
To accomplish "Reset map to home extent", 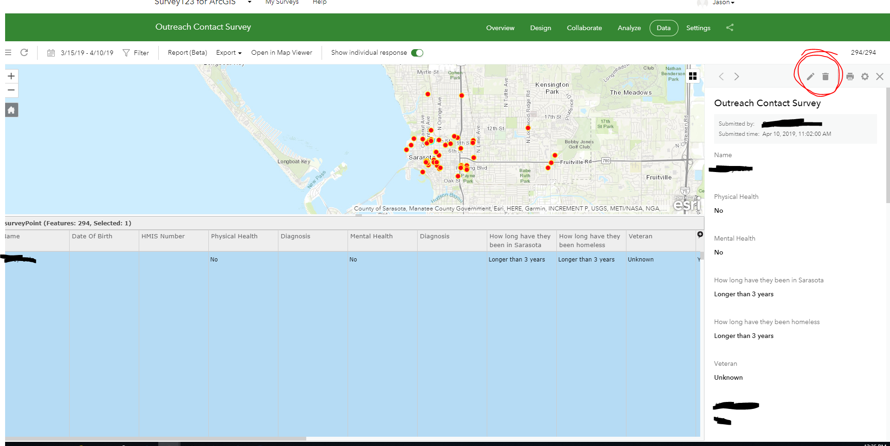I will (x=12, y=110).
